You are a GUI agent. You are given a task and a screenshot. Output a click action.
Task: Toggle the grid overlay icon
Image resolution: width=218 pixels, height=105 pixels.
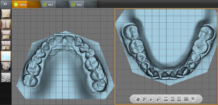6,77
